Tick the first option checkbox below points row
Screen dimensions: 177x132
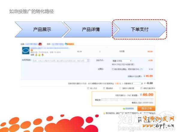(x=88, y=88)
